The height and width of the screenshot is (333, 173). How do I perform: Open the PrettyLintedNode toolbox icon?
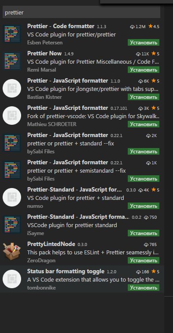pos(12,252)
